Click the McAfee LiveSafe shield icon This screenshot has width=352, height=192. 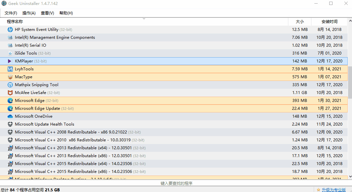click(10, 93)
